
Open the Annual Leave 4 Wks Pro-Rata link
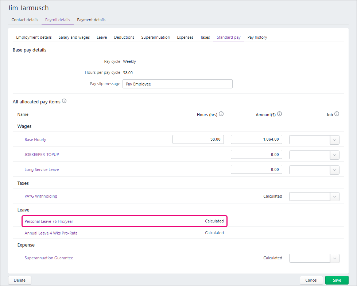pyautogui.click(x=51, y=233)
